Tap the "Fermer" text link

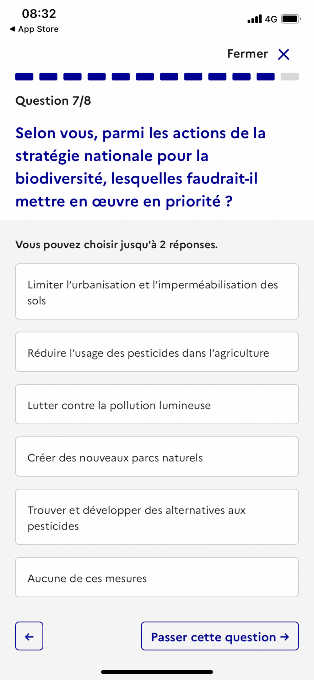point(247,54)
